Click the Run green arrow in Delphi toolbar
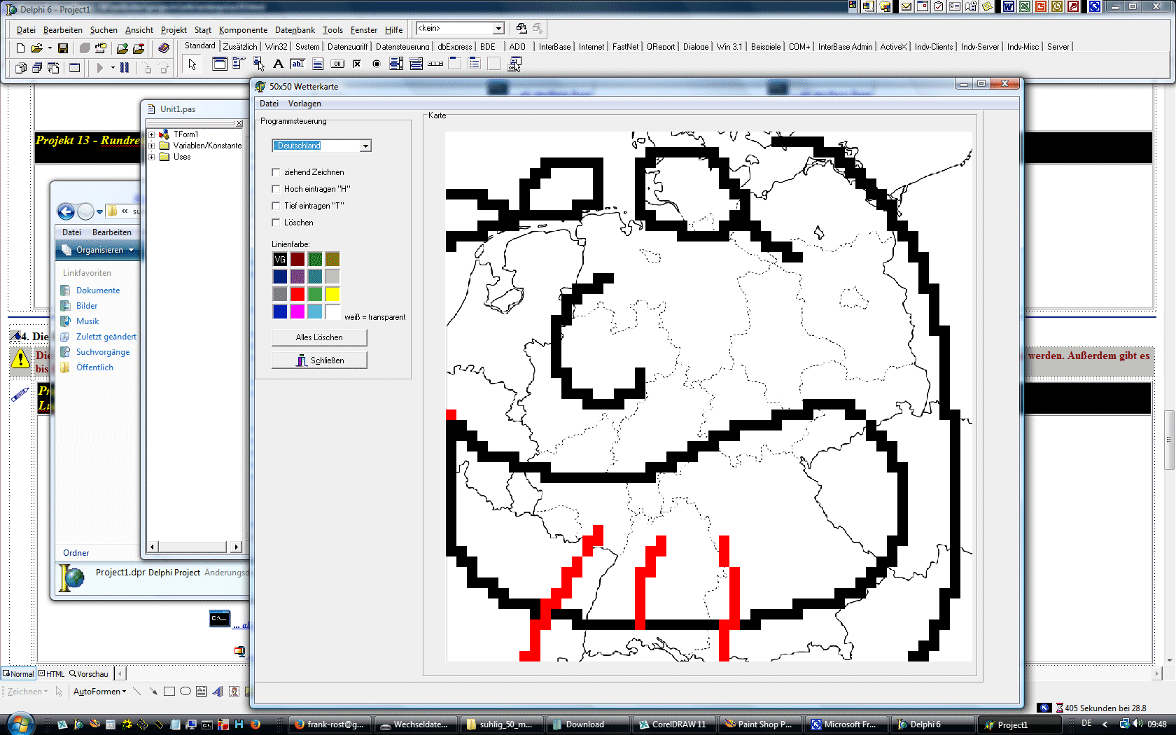 pos(99,68)
